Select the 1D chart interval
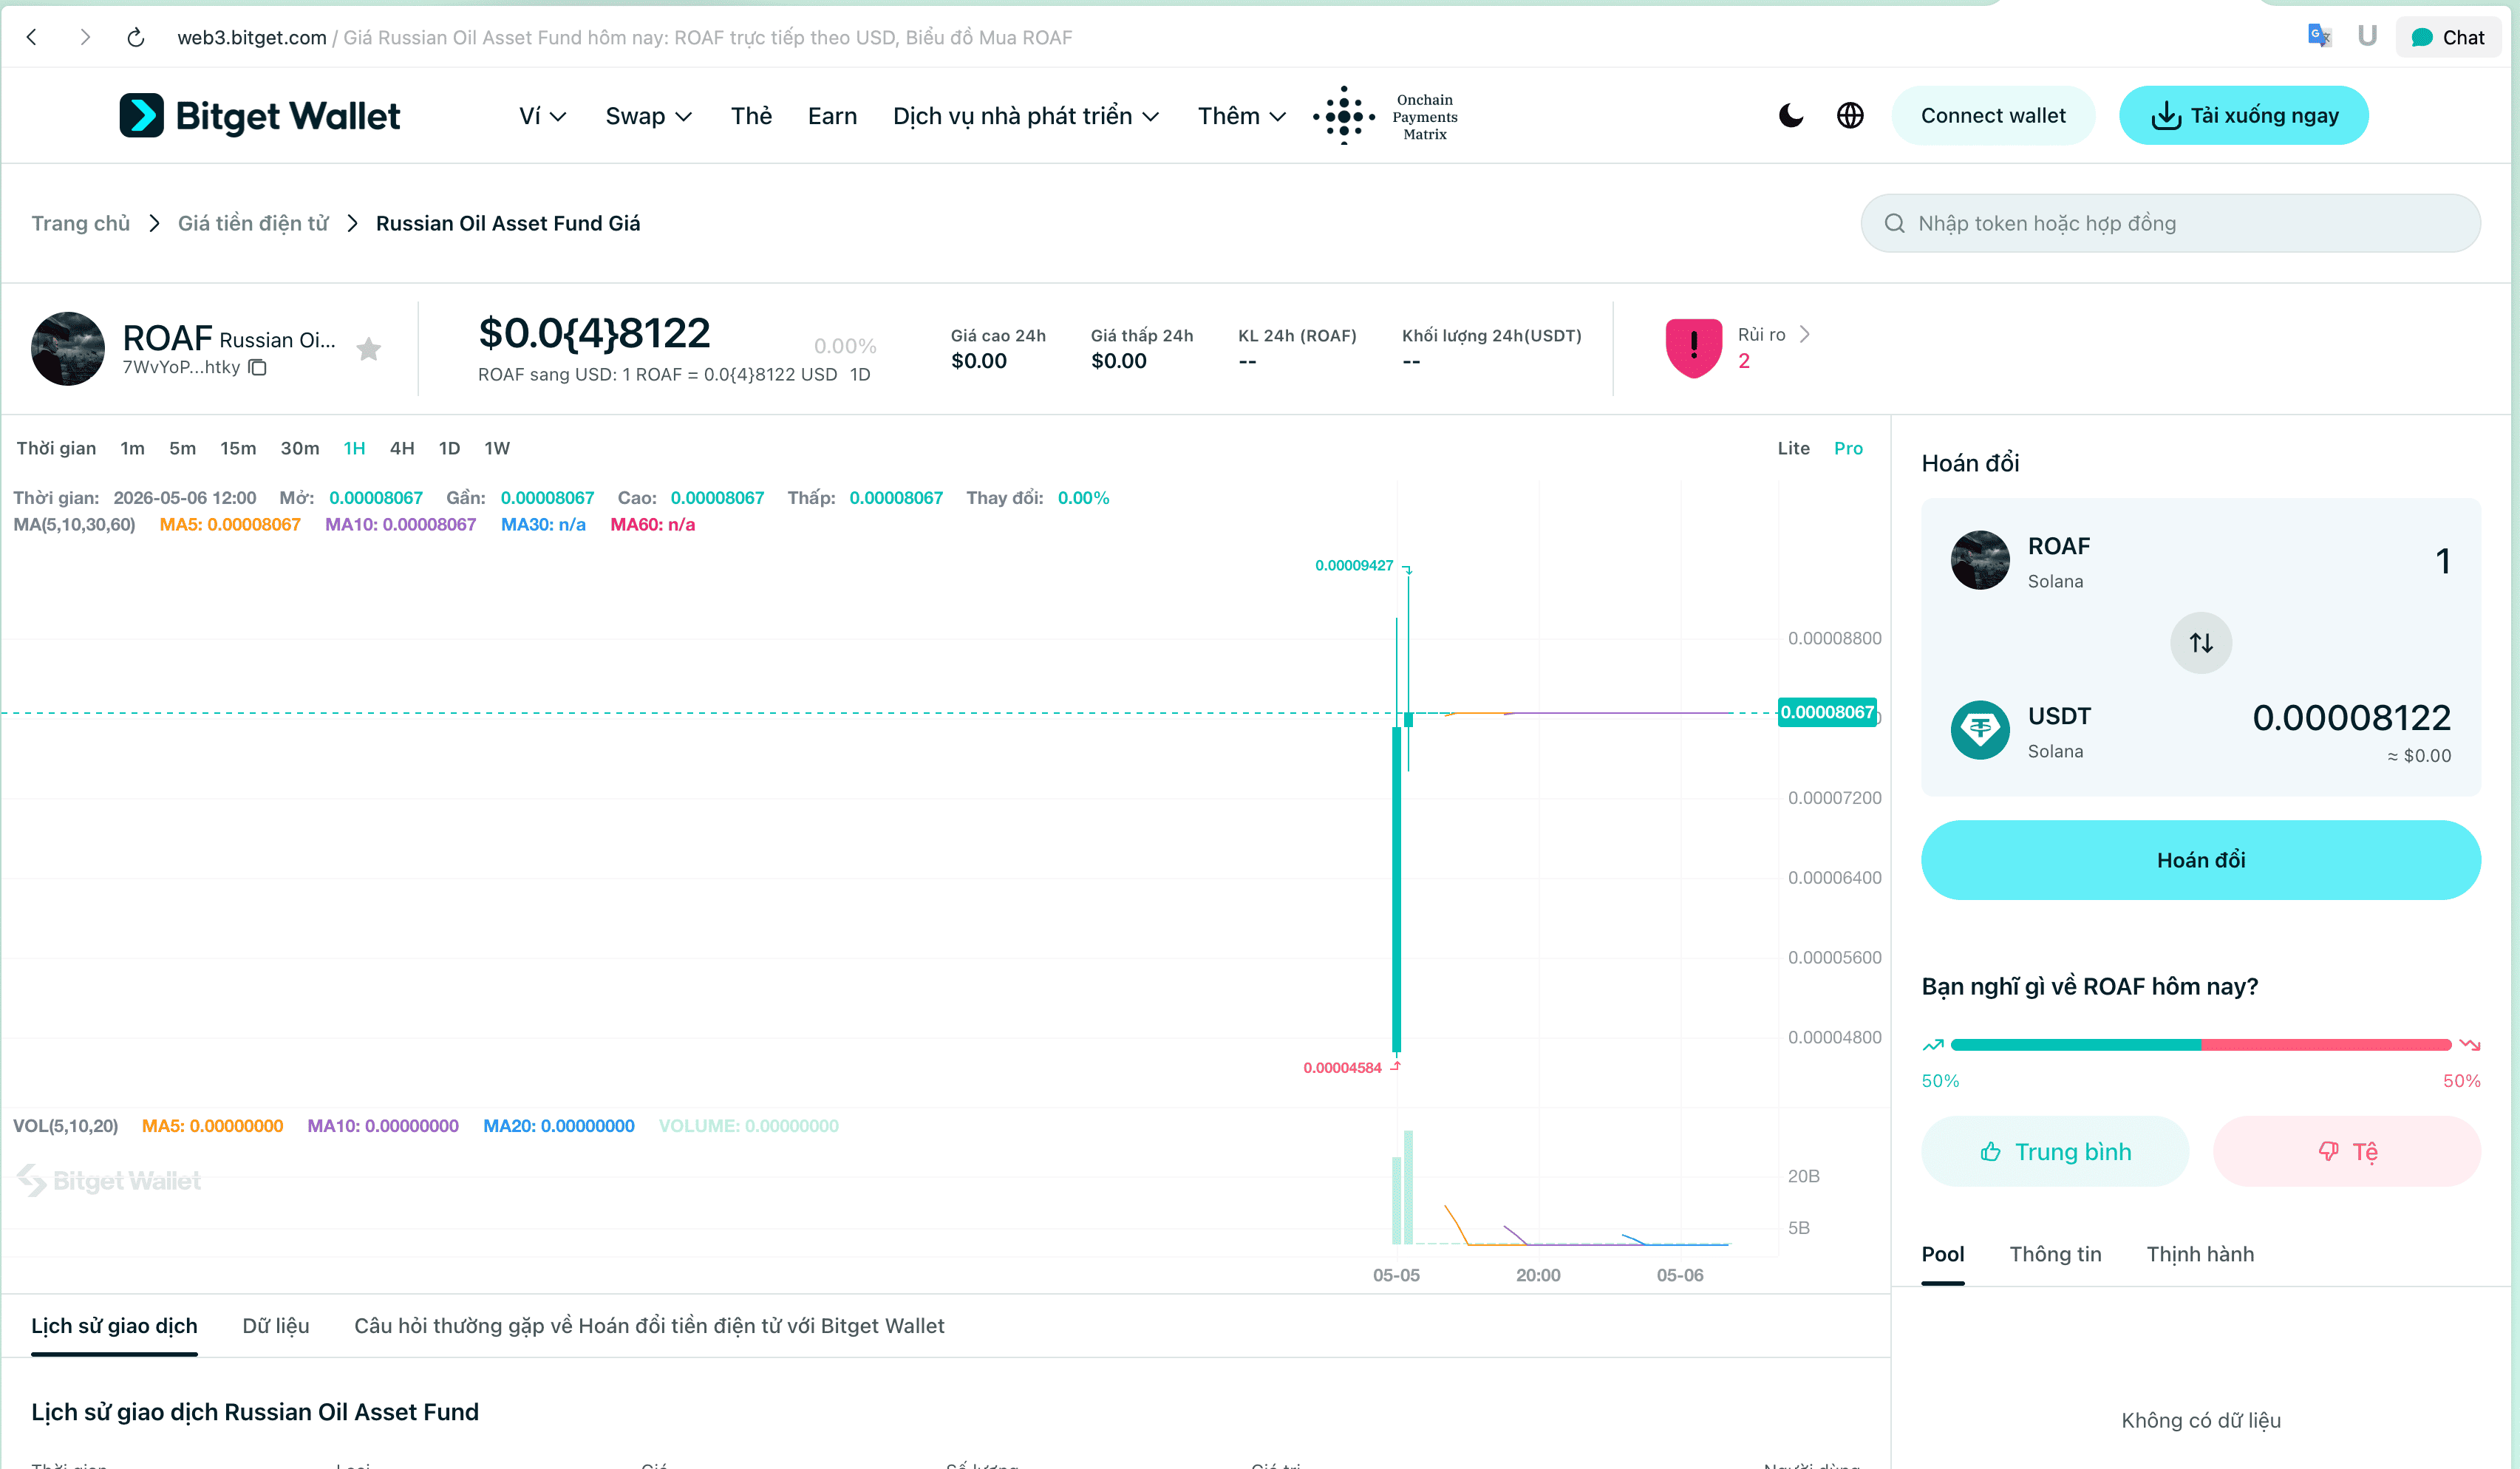The width and height of the screenshot is (2520, 1469). [x=449, y=448]
